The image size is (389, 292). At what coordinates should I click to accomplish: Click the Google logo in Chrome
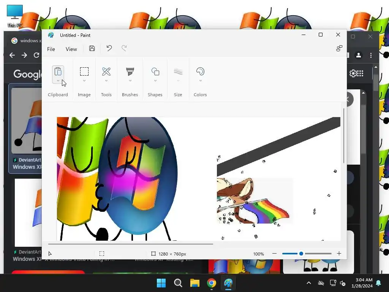click(27, 74)
